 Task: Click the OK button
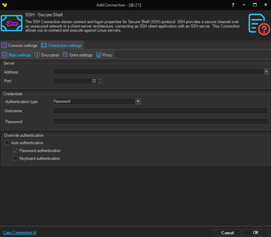coord(256,233)
